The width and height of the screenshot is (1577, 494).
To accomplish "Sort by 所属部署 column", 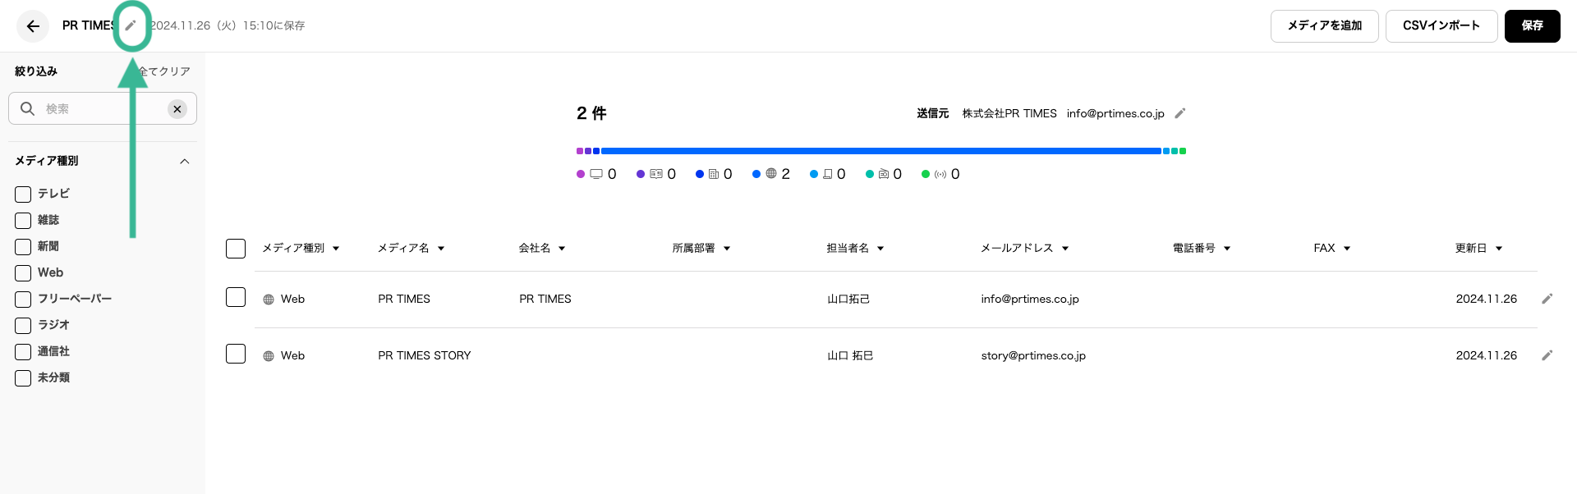I will point(701,248).
